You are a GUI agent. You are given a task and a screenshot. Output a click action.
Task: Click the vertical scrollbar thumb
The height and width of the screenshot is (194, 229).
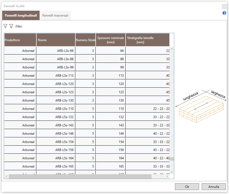coord(172,159)
